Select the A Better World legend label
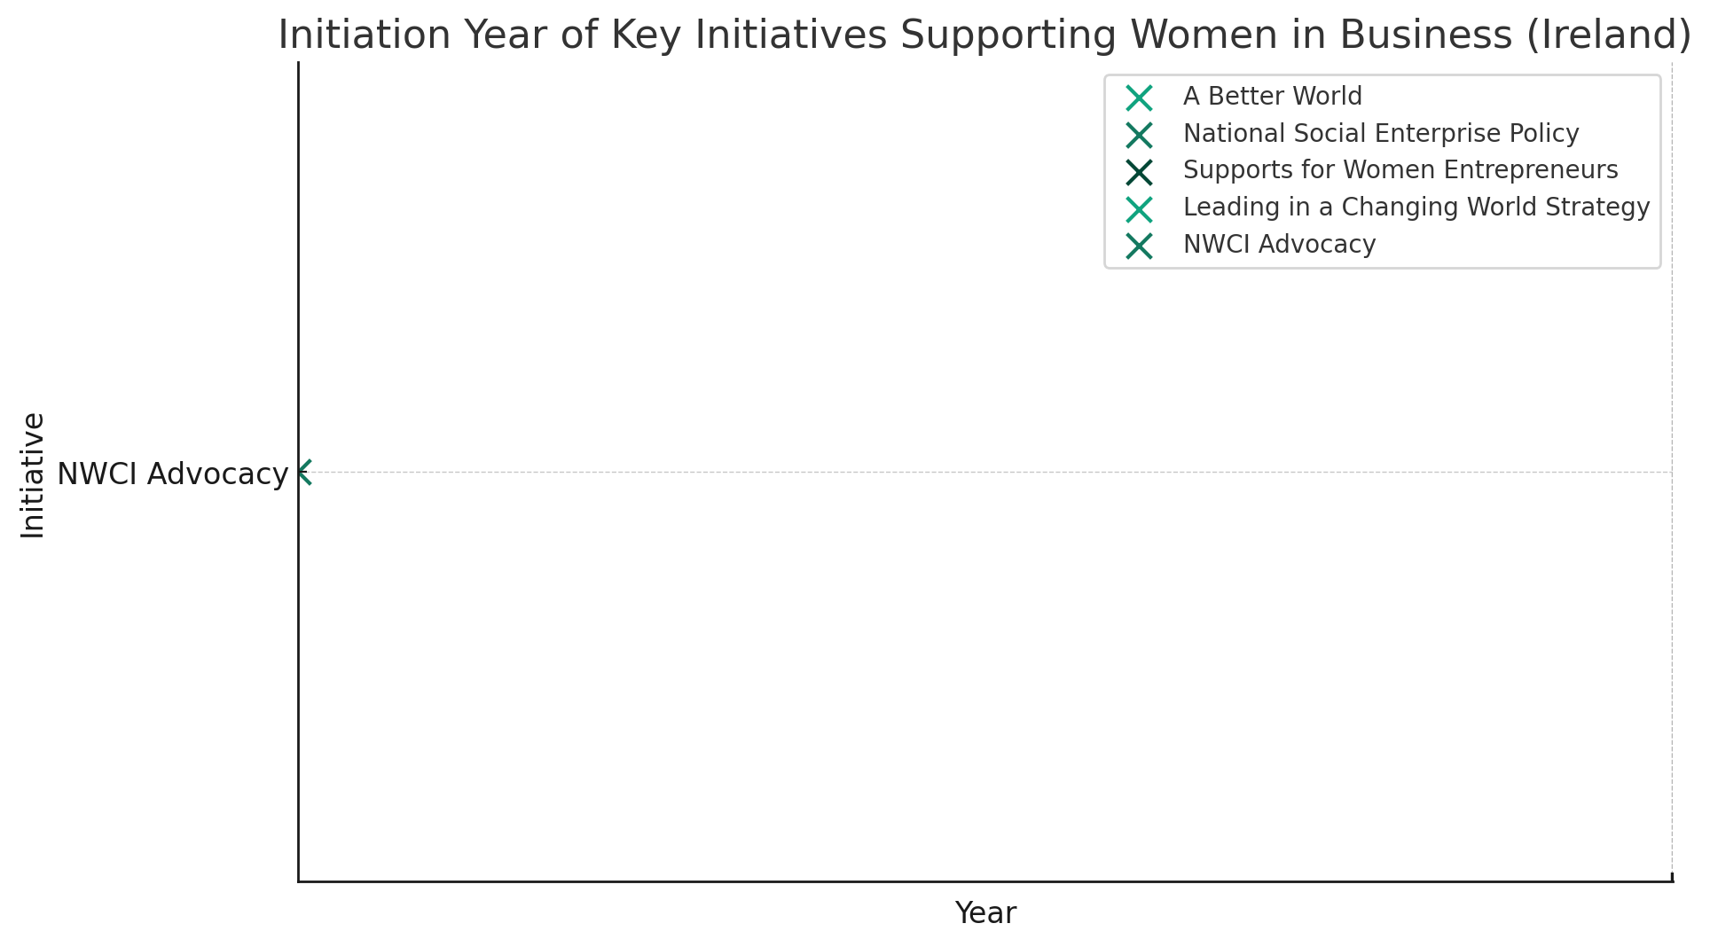This screenshot has height=947, width=1710. (1272, 96)
